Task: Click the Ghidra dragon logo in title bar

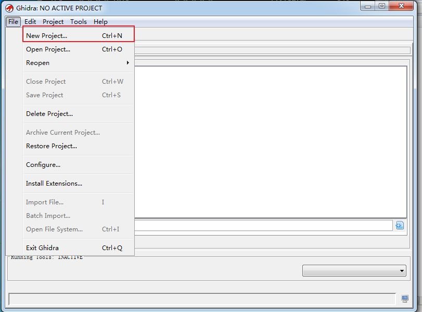Action: pos(9,8)
